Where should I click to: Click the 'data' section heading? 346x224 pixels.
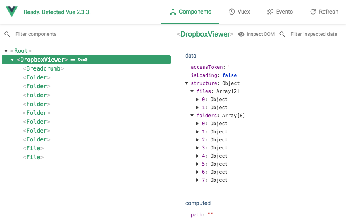191,56
